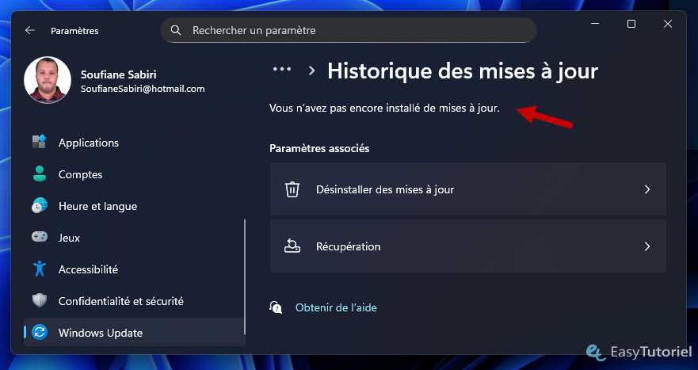Click the Jeux gamepad icon
Image resolution: width=698 pixels, height=370 pixels.
[x=40, y=238]
